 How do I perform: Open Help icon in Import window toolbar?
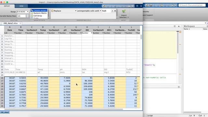133,6
